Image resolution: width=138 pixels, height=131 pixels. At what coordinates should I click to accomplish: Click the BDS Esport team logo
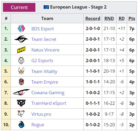[21, 28]
